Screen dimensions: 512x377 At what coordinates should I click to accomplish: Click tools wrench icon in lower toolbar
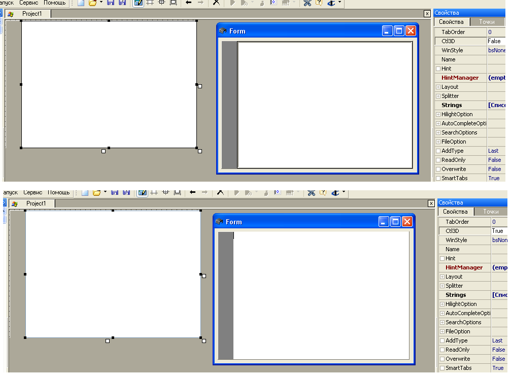tap(311, 192)
